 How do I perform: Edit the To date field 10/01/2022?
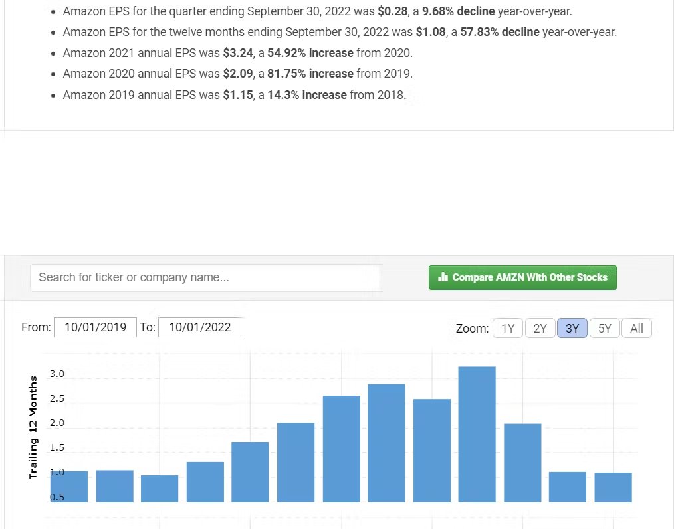(x=199, y=327)
